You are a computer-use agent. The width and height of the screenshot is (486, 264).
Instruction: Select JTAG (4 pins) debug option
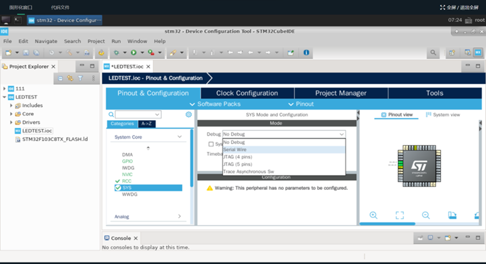pyautogui.click(x=284, y=157)
